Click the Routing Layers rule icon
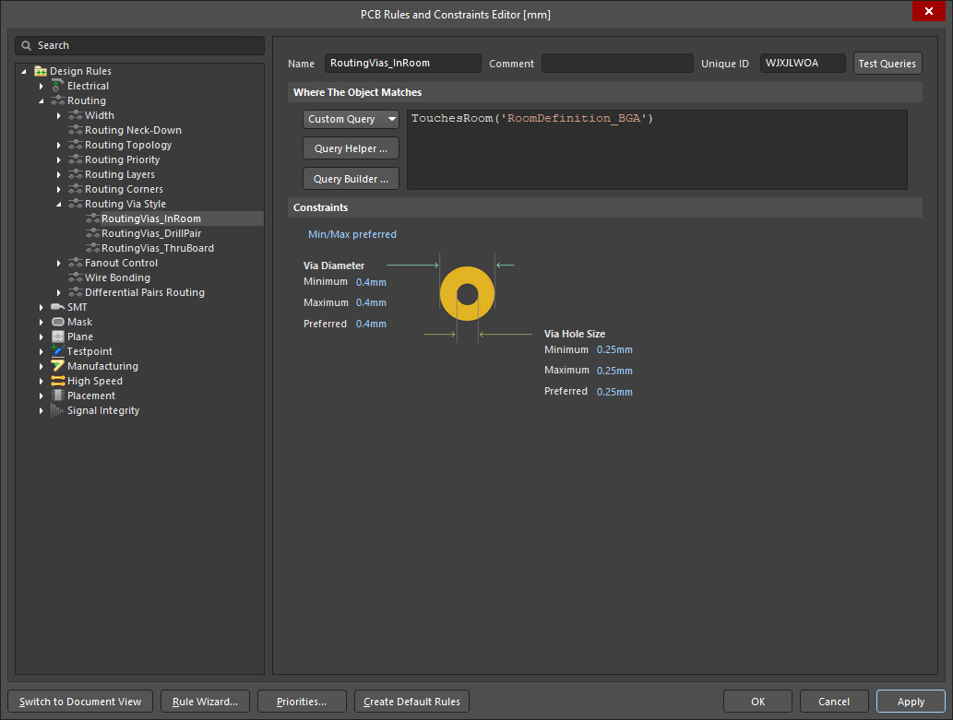953x720 pixels. point(76,174)
